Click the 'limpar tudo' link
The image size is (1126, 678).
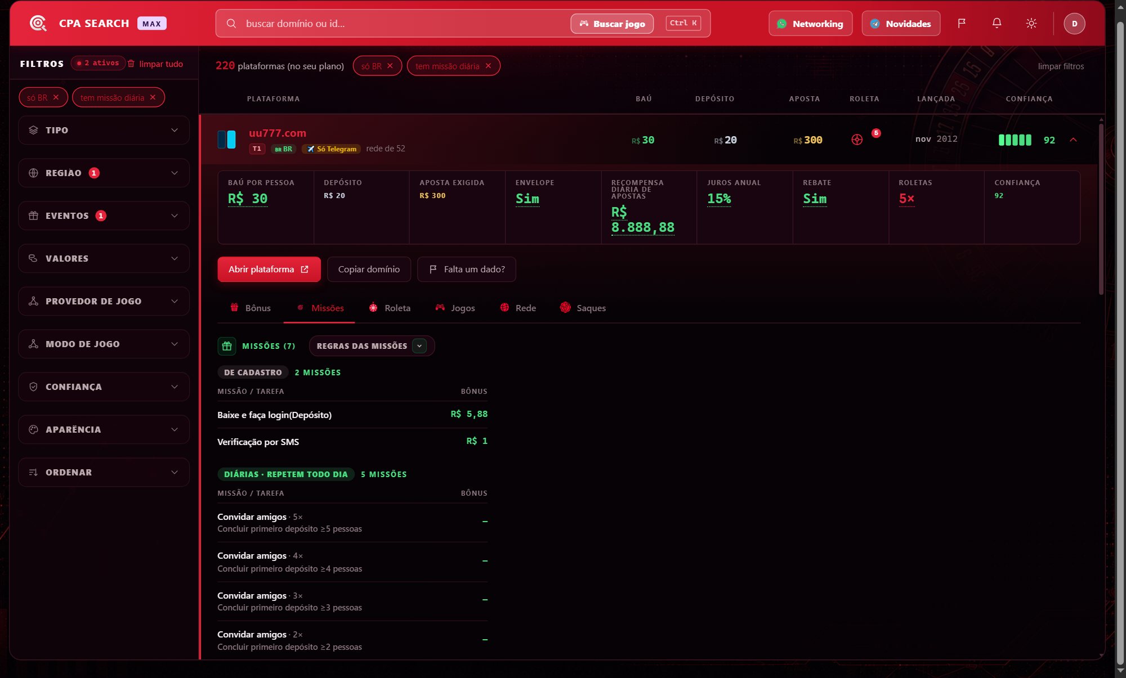161,64
